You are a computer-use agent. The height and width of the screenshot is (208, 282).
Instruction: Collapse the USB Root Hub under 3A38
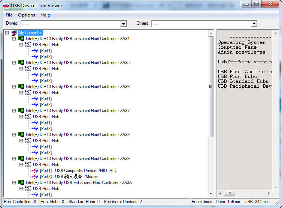click(x=21, y=141)
